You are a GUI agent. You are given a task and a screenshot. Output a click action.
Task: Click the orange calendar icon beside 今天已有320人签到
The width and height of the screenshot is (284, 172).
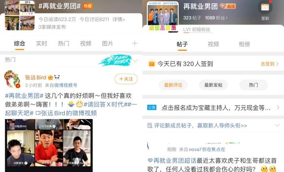pos(152,64)
